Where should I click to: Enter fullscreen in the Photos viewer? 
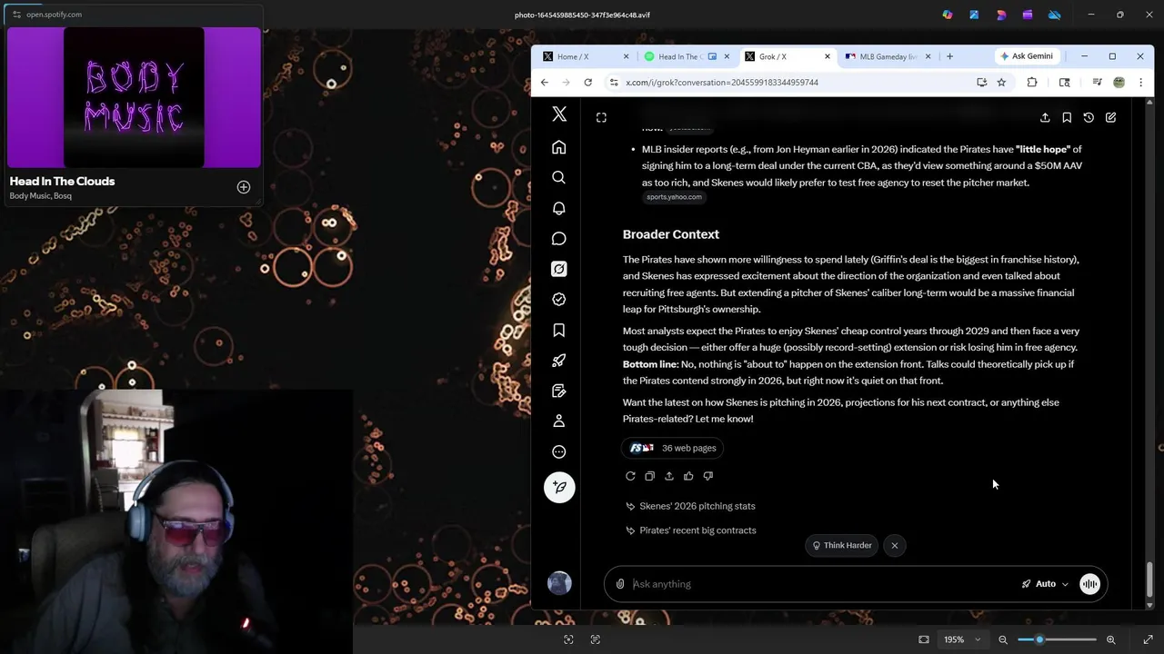[x=1148, y=639]
